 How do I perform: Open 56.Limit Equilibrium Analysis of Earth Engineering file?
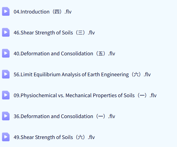point(82,75)
